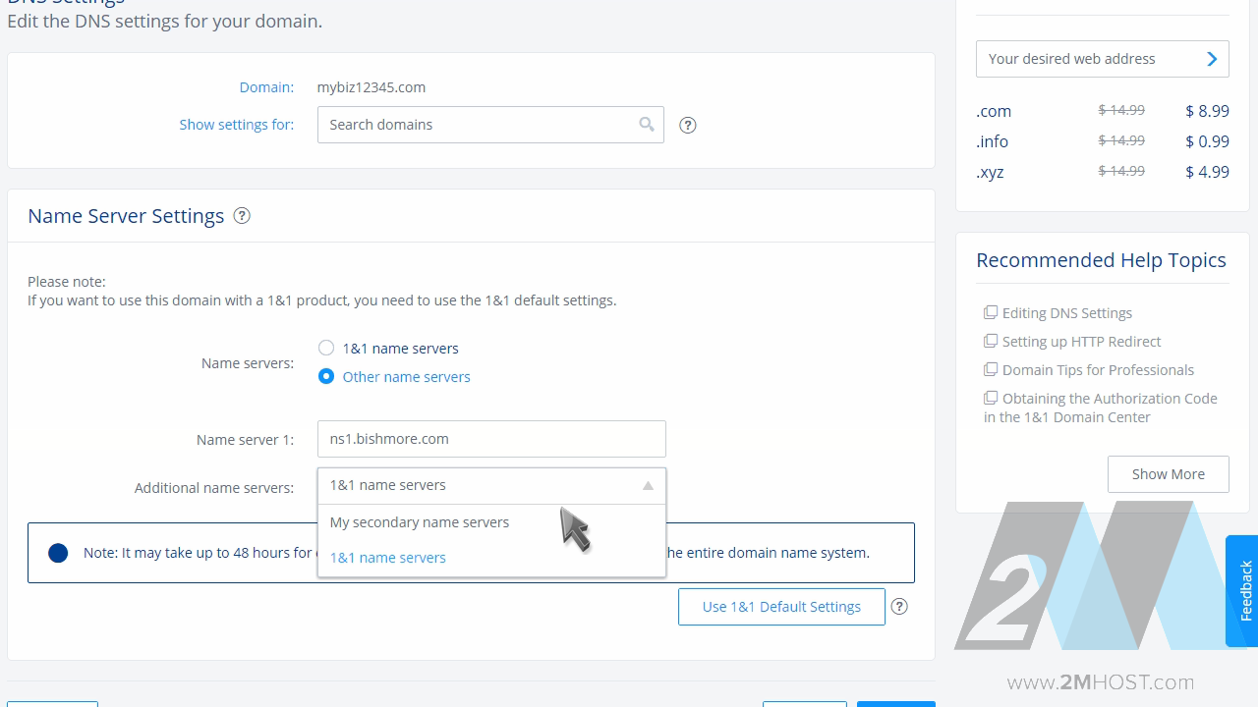Click the Use 1&1 Default Settings button

[x=781, y=607]
